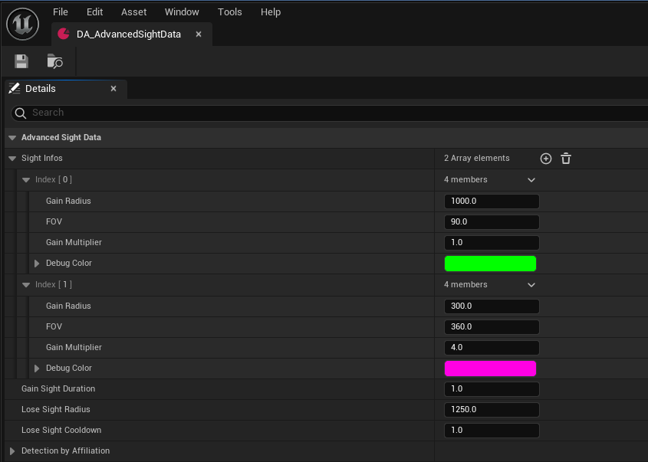Expand Debug Color under Index 1
Viewport: 648px width, 462px height.
coord(37,369)
